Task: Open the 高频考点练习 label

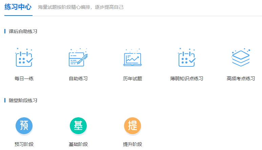Action: point(241,79)
